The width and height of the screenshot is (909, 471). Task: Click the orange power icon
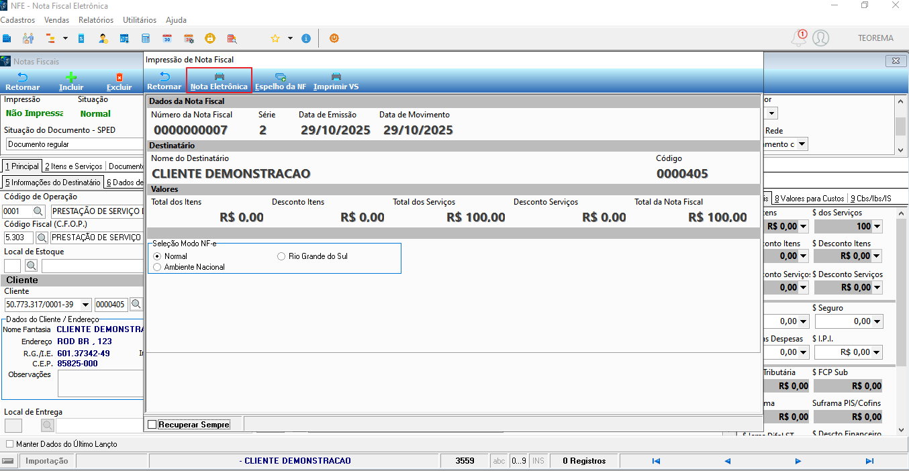[x=334, y=38]
